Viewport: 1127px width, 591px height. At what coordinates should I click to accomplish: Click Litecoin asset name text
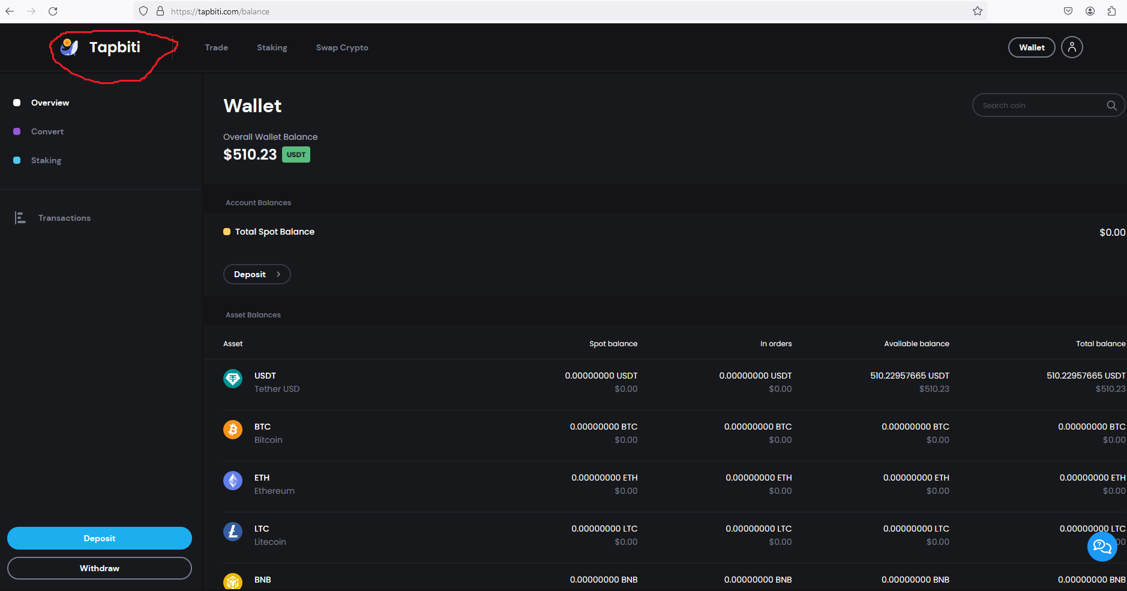tap(270, 542)
